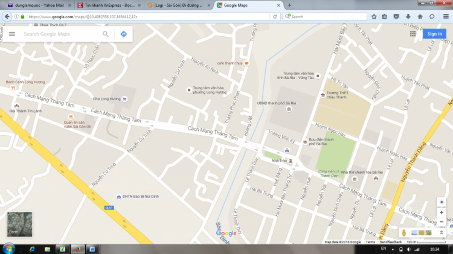Open the Terms link
The height and width of the screenshot is (254, 453).
370,242
